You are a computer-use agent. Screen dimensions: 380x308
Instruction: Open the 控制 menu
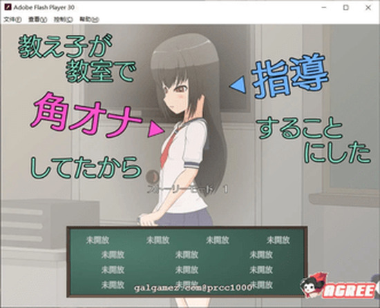pos(64,19)
